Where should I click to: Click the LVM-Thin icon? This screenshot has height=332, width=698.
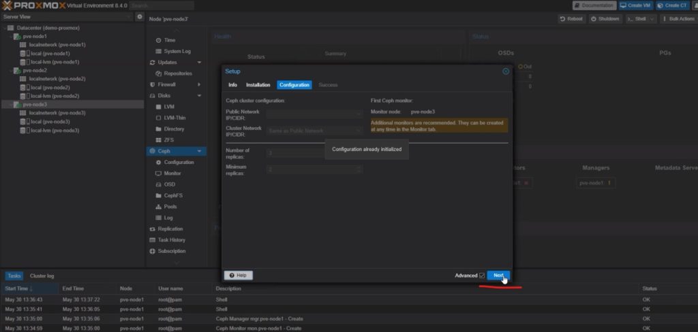click(x=158, y=118)
